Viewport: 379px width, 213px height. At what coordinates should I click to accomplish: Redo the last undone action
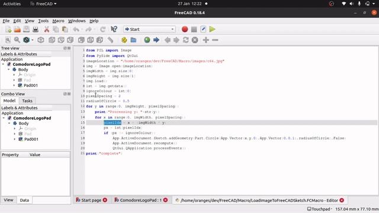point(89,30)
